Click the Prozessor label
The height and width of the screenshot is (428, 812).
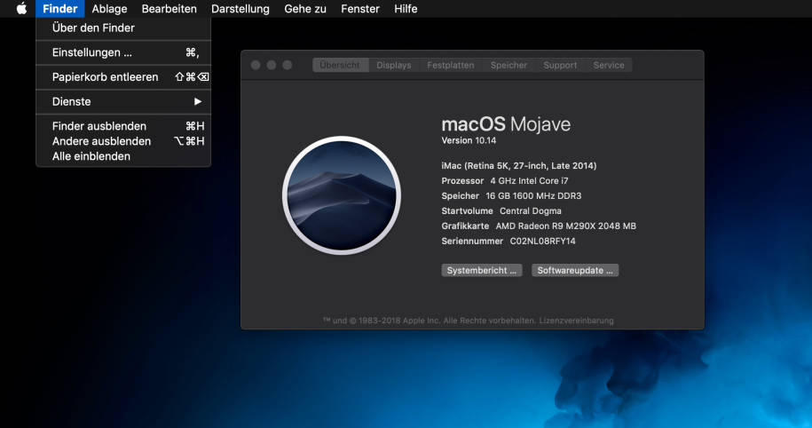[x=462, y=181]
